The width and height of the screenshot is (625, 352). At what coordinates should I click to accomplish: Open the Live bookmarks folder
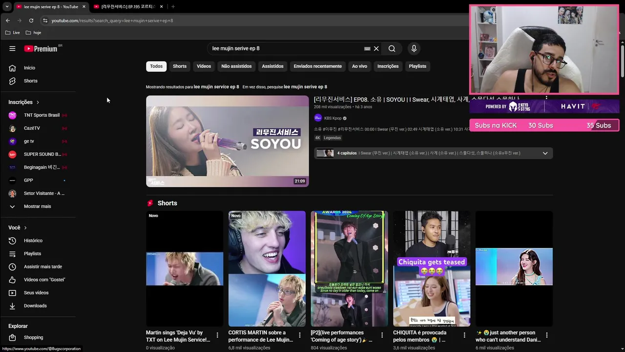pyautogui.click(x=13, y=32)
